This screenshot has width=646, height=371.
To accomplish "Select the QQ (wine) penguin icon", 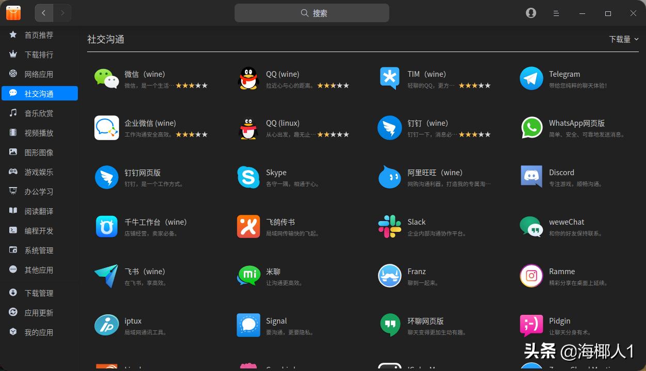I will pyautogui.click(x=248, y=78).
